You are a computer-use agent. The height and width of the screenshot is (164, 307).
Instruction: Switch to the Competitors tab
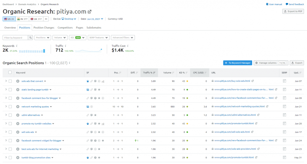(65, 28)
